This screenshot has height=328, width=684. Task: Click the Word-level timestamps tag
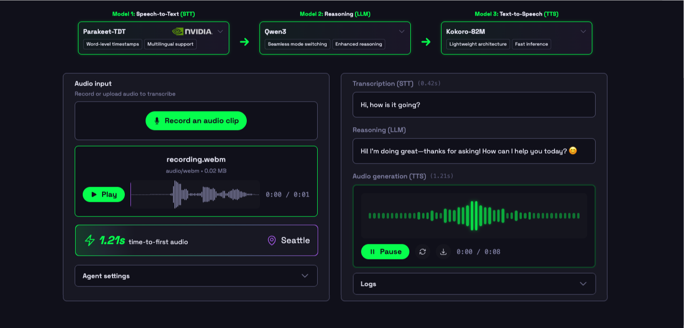[113, 44]
